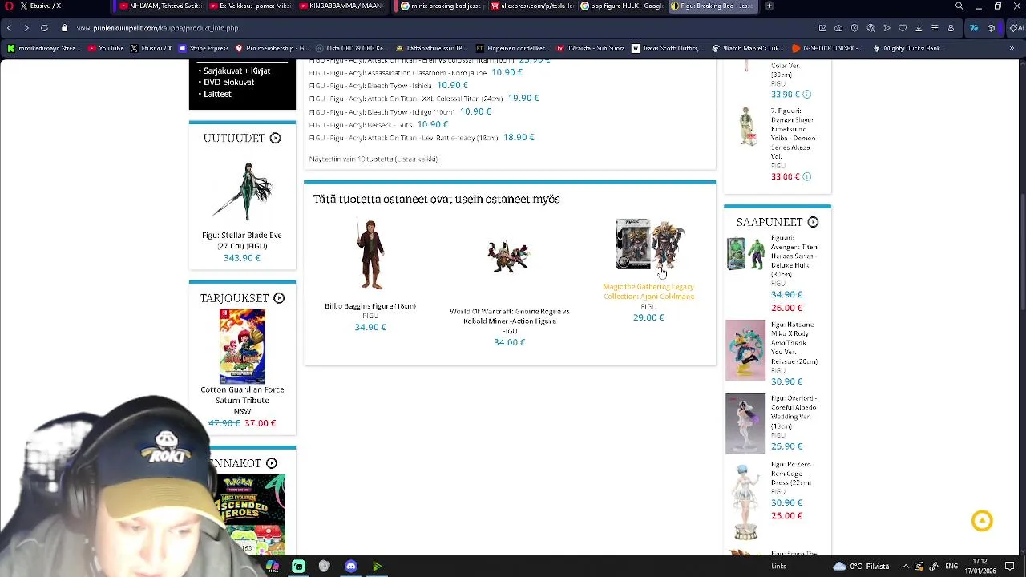Click the Ajani Goldmane figure image
Screen dimensions: 1026x577
coord(649,244)
